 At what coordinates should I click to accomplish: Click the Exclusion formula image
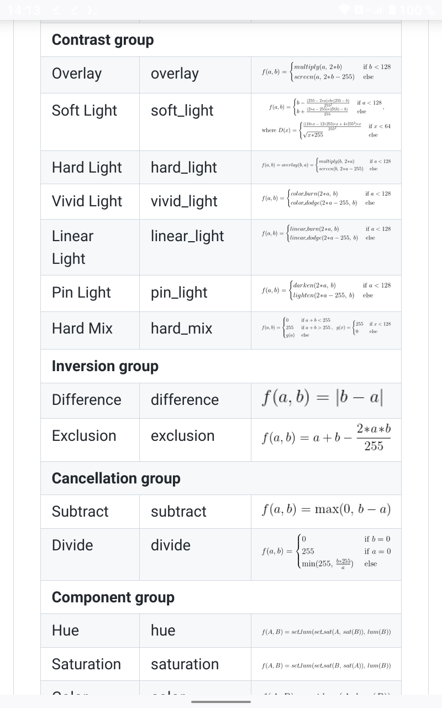pos(326,438)
